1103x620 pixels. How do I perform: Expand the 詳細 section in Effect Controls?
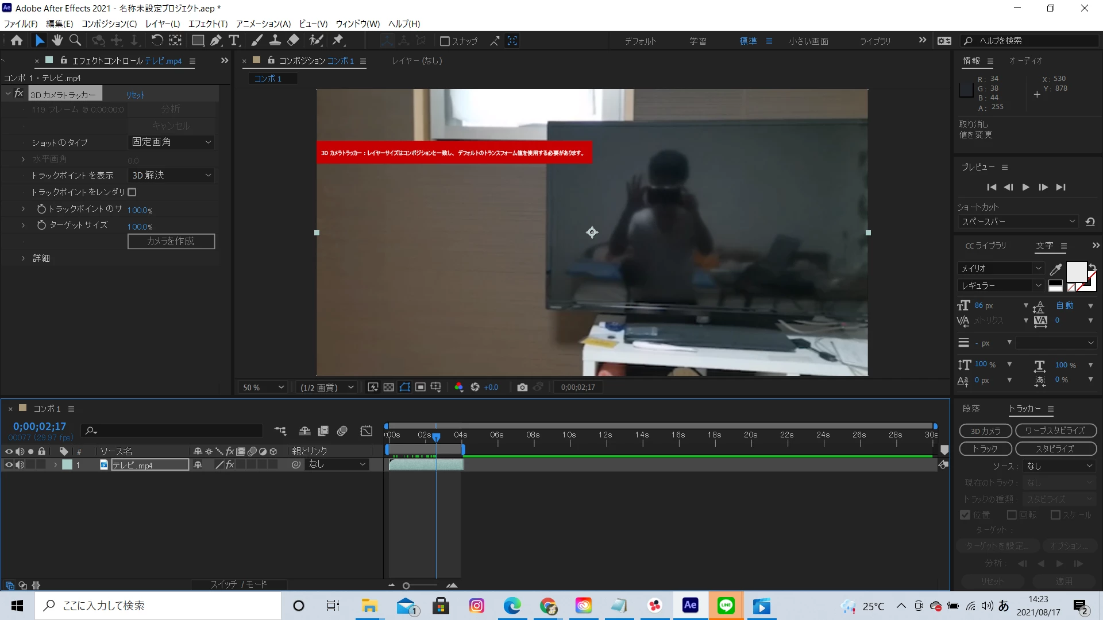23,258
